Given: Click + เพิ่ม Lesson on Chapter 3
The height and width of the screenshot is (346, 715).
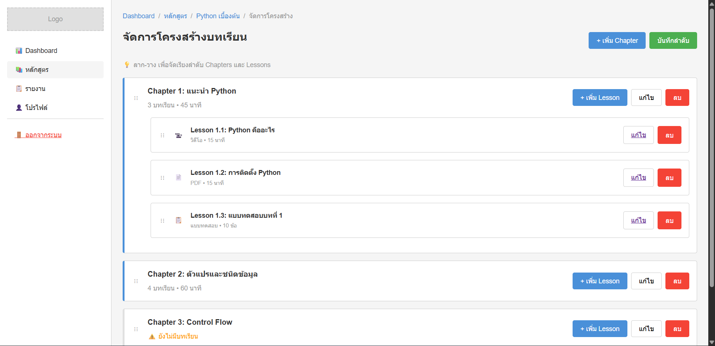Looking at the screenshot, I should point(599,328).
